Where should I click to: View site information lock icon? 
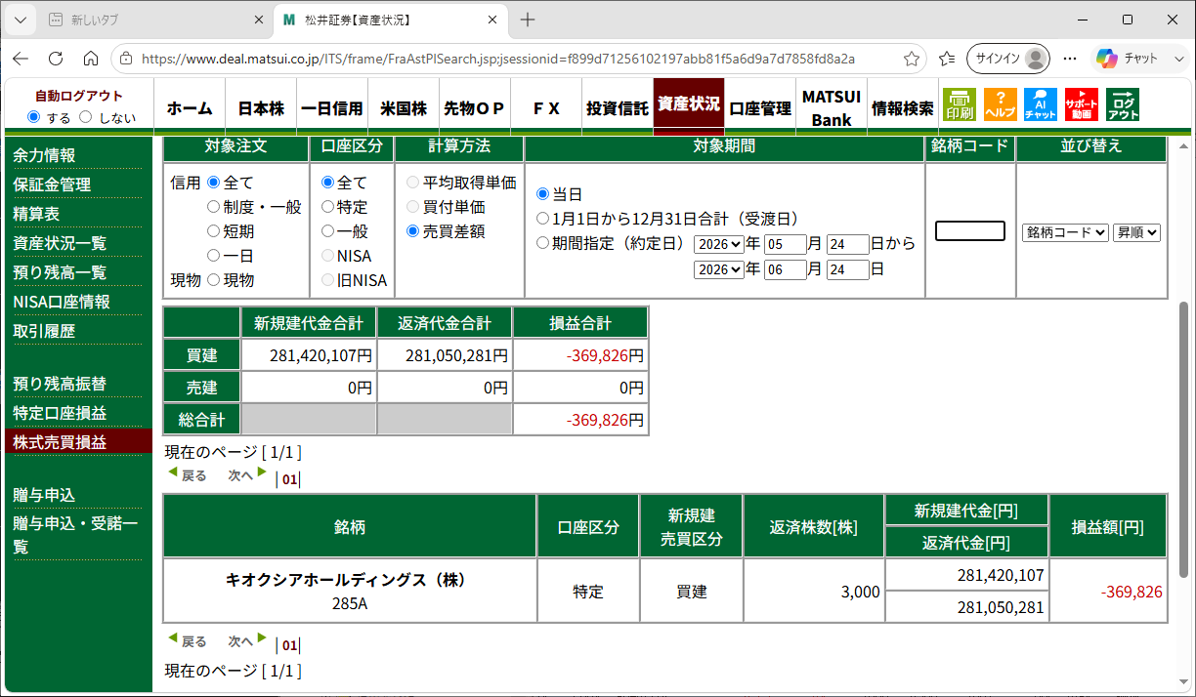(x=126, y=59)
